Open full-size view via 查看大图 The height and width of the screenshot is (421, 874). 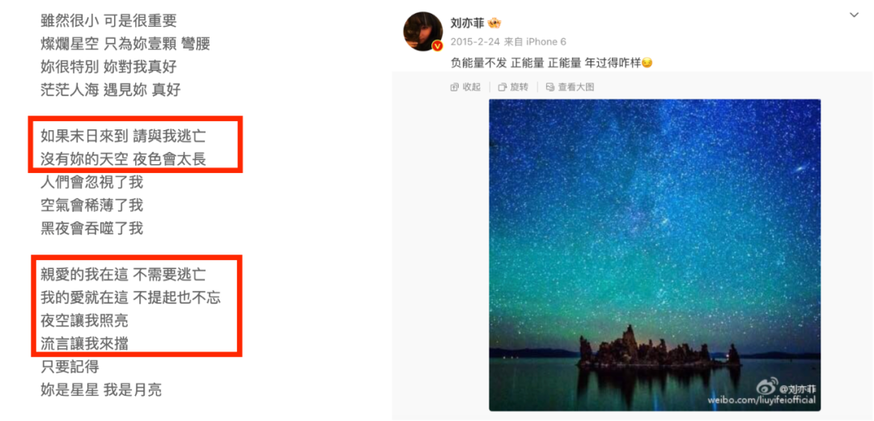570,87
